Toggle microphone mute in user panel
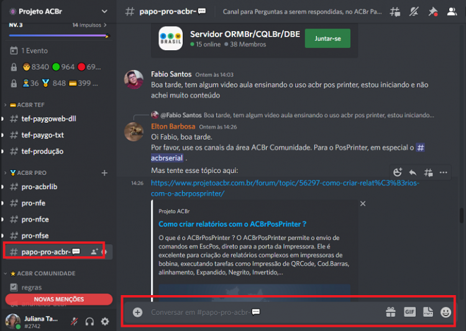Viewport: 466px width, 331px height. [x=75, y=322]
